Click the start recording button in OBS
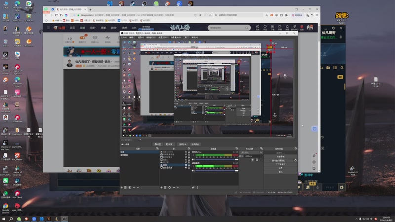The image size is (395, 222). [280, 156]
